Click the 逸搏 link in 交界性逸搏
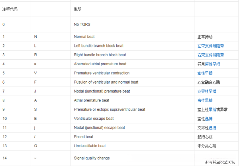 [212, 128]
